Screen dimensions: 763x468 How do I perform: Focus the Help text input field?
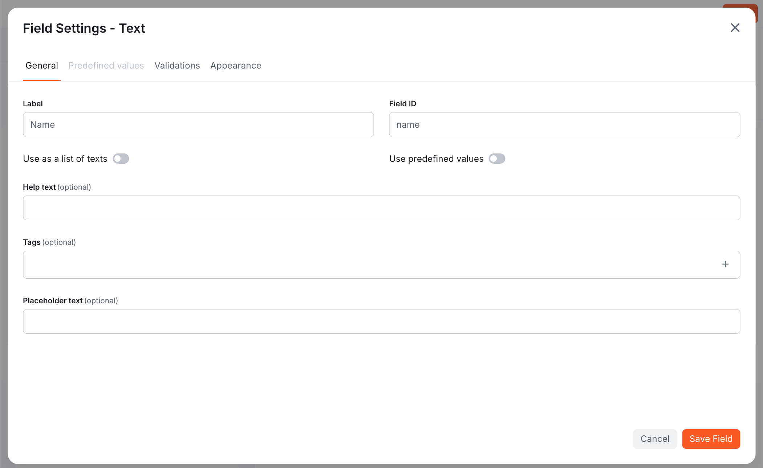click(381, 208)
